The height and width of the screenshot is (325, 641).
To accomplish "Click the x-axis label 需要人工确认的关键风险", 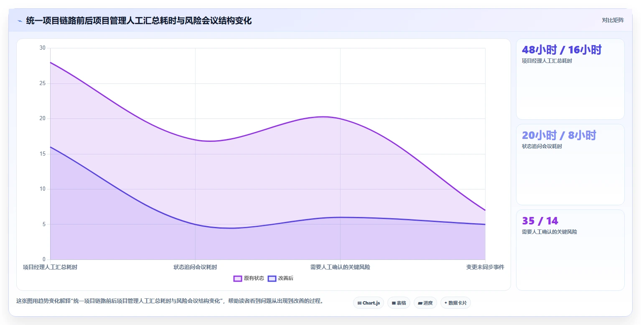I will pos(340,267).
